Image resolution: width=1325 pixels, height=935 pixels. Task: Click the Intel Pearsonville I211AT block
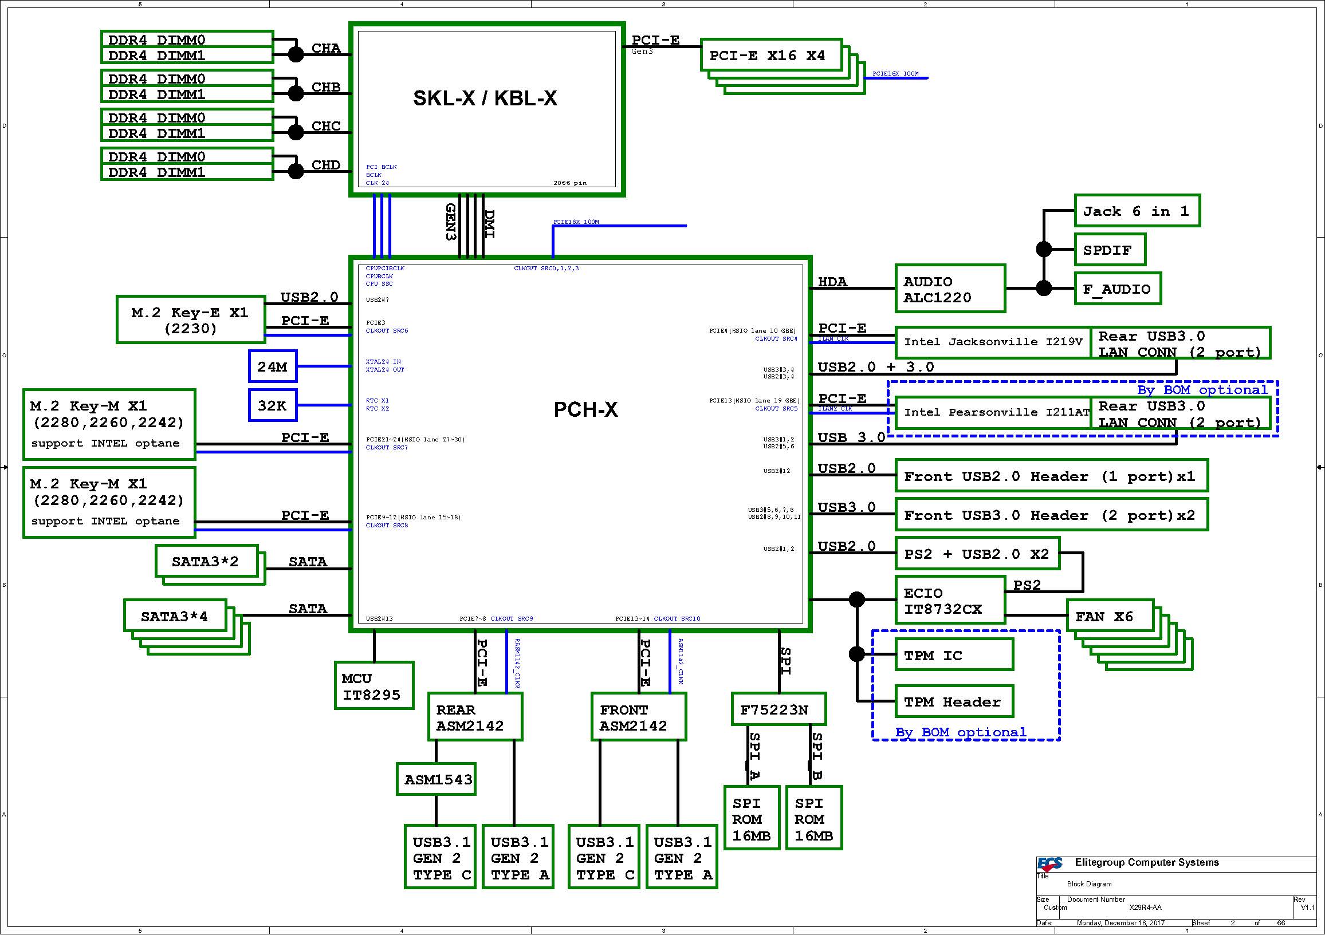click(993, 412)
